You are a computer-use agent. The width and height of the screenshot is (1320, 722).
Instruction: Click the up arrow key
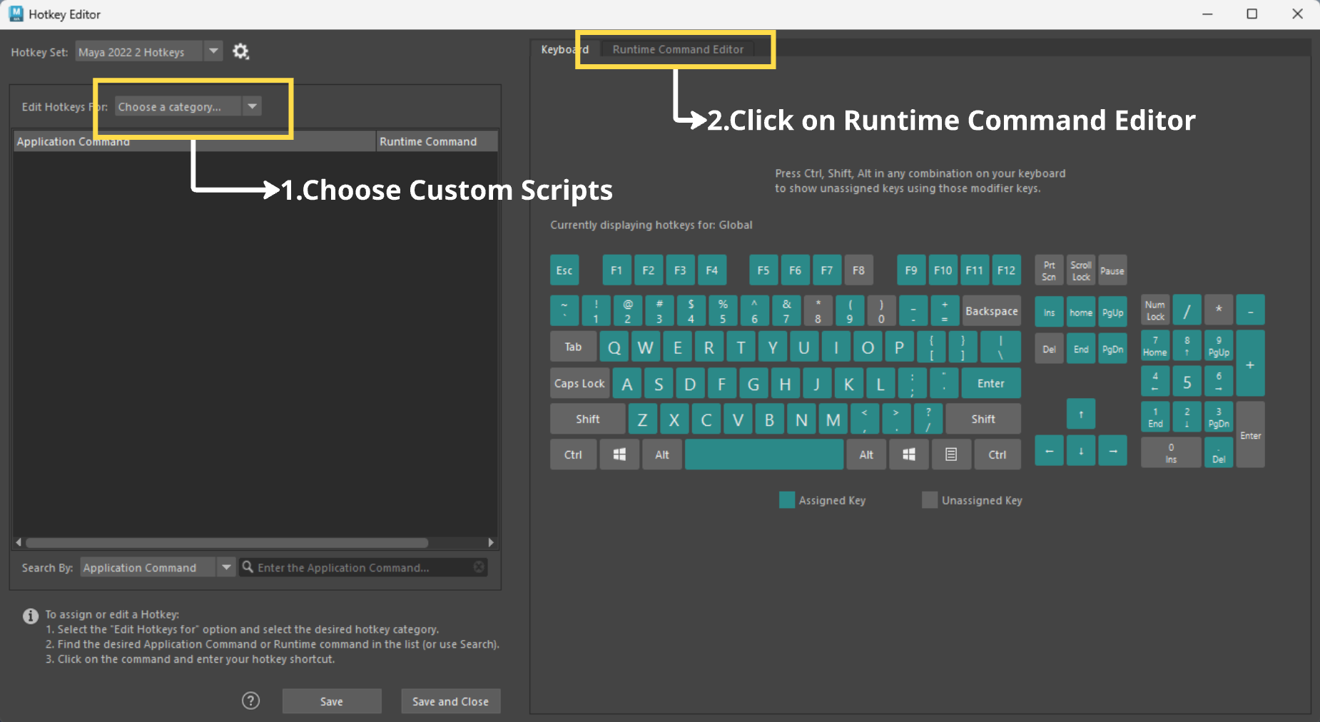click(1081, 414)
